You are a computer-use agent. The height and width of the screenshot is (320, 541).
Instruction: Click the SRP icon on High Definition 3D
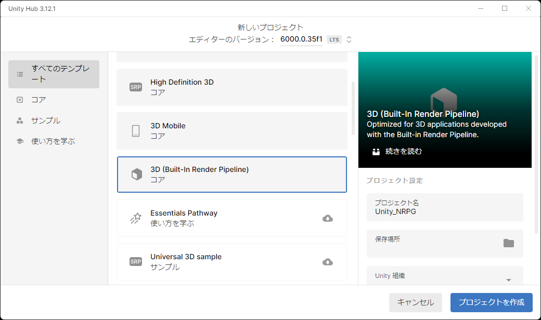click(x=136, y=87)
